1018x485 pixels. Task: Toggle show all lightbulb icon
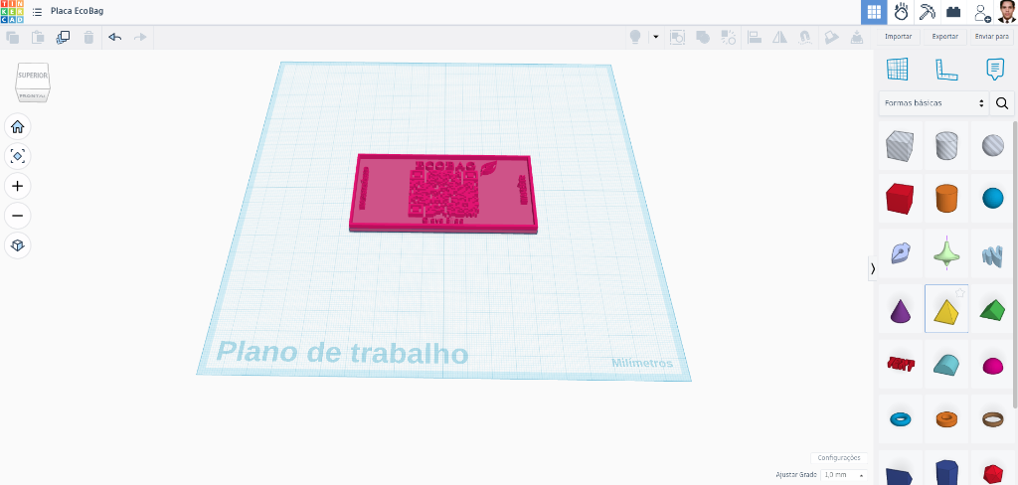tap(635, 37)
